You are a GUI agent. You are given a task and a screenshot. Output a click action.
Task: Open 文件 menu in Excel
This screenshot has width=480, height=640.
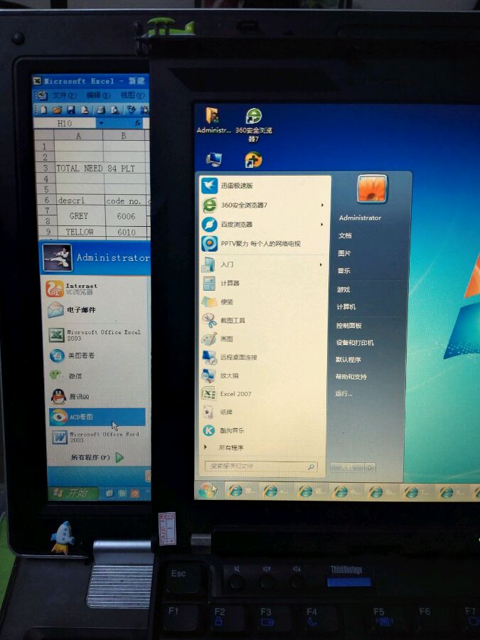click(x=63, y=95)
